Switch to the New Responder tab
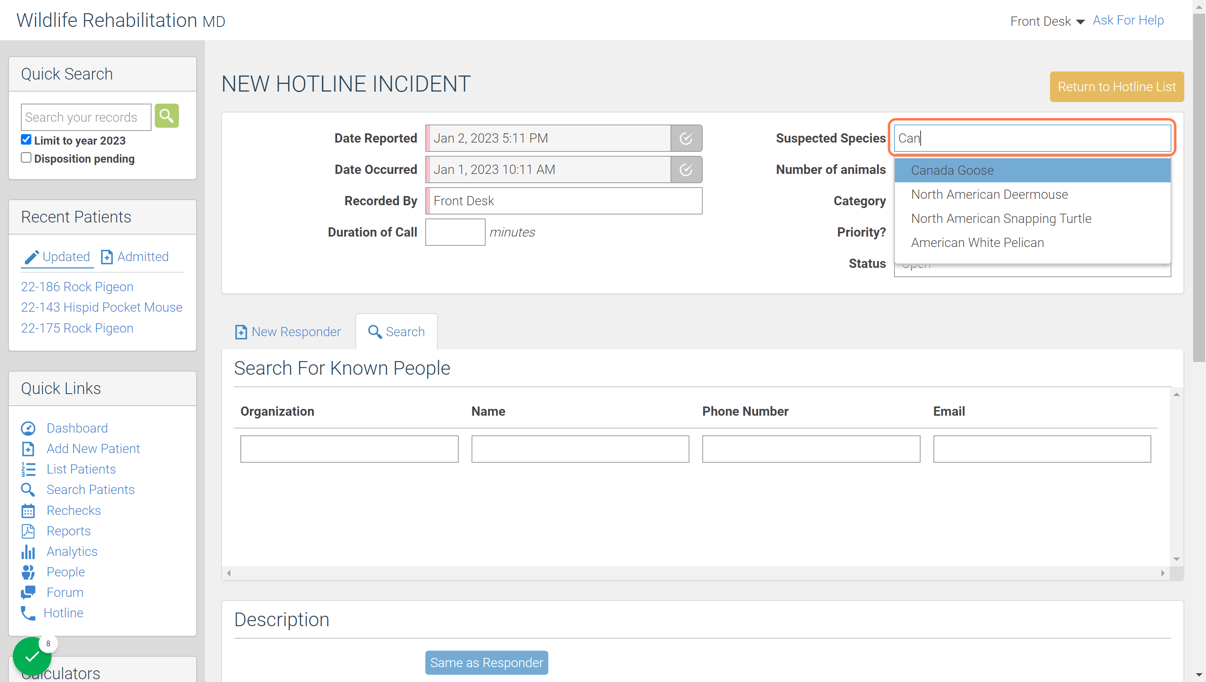The width and height of the screenshot is (1206, 682). [x=288, y=332]
